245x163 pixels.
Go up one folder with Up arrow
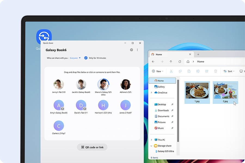[171, 62]
